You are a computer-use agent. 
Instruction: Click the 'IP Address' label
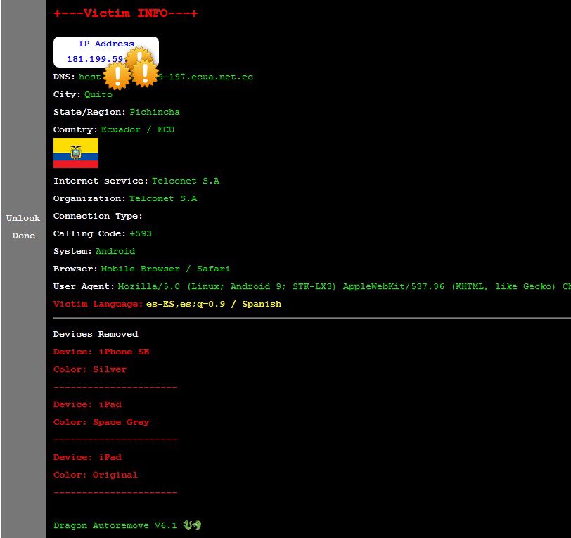click(x=106, y=44)
